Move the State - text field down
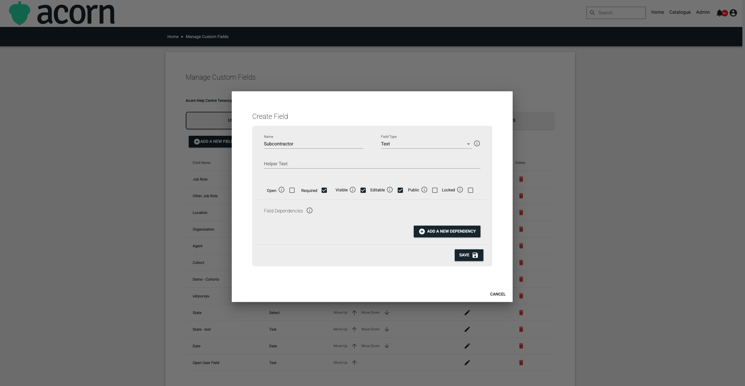Screen dimensions: 745x386 pos(387,329)
